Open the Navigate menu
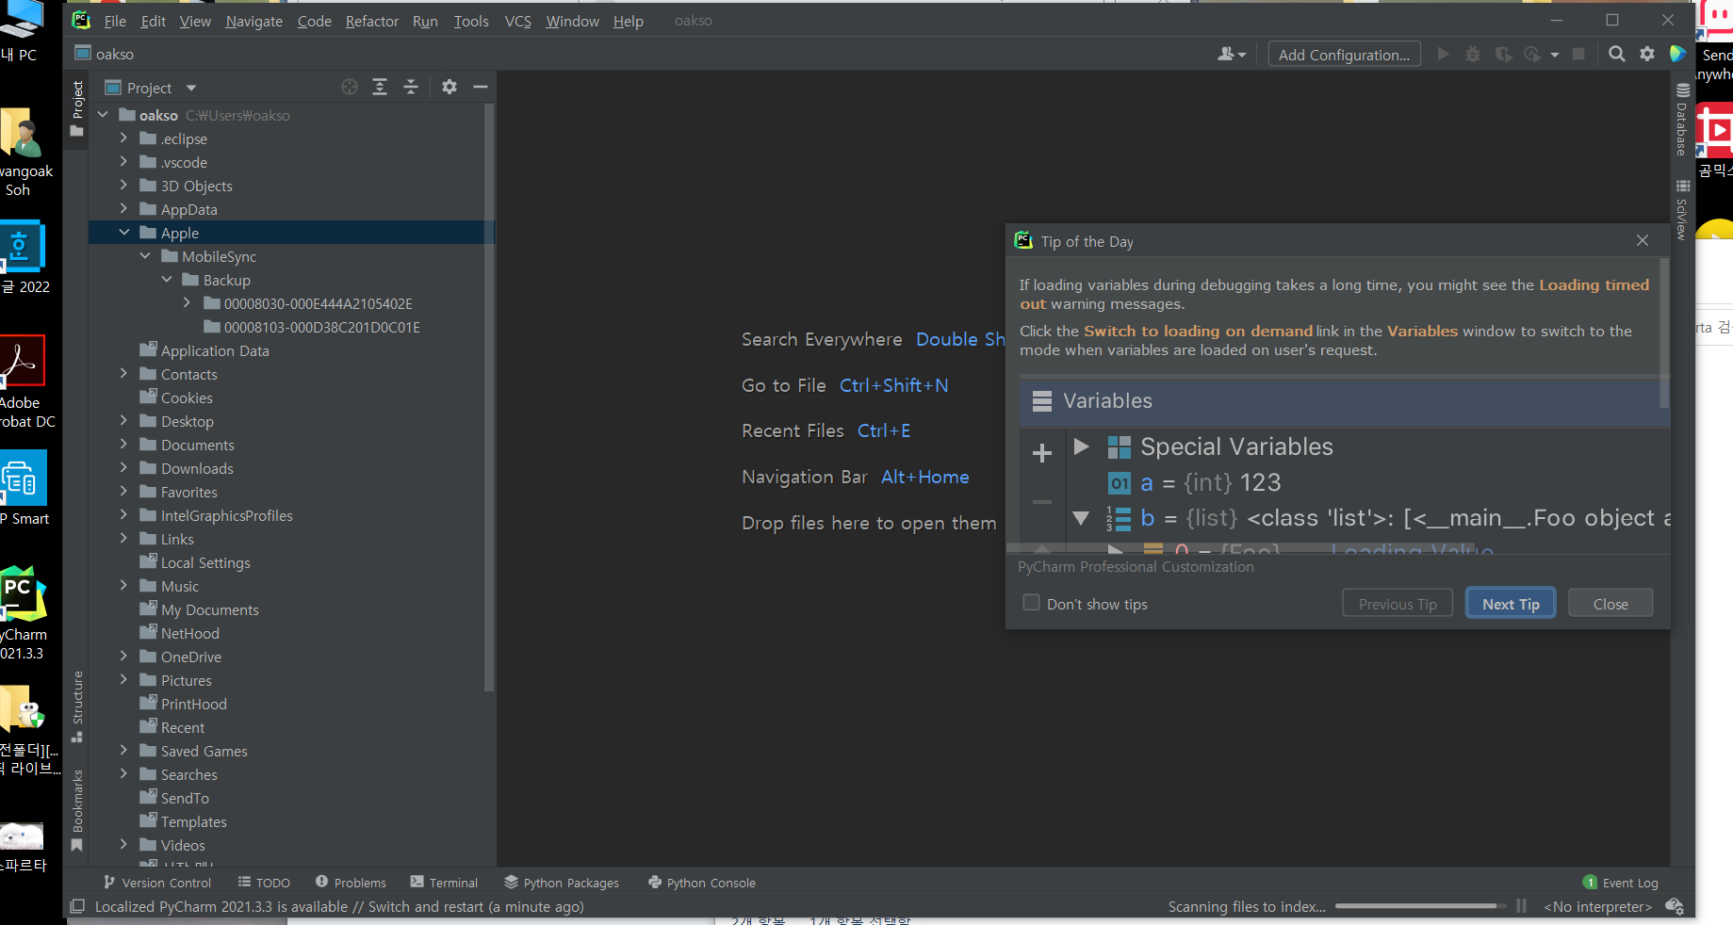 (x=253, y=21)
